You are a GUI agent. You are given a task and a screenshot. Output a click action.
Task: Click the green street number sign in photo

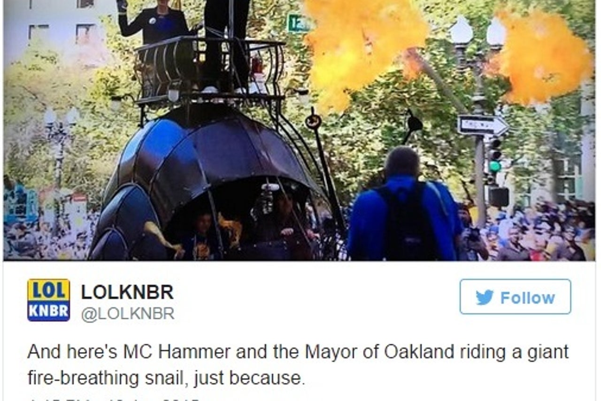click(297, 23)
